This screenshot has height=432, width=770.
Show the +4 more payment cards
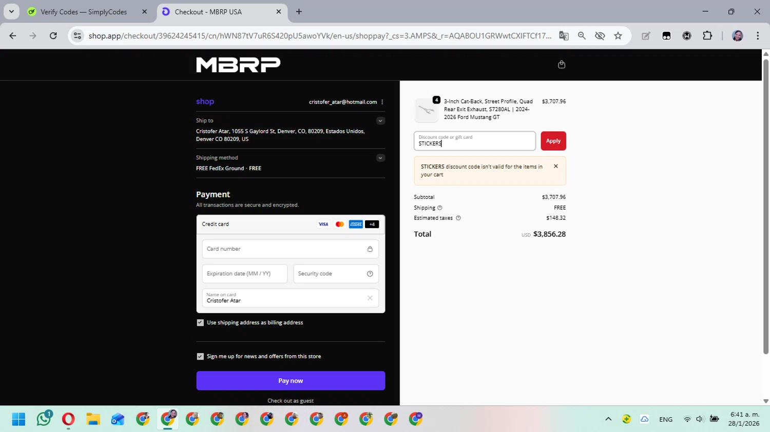click(372, 224)
